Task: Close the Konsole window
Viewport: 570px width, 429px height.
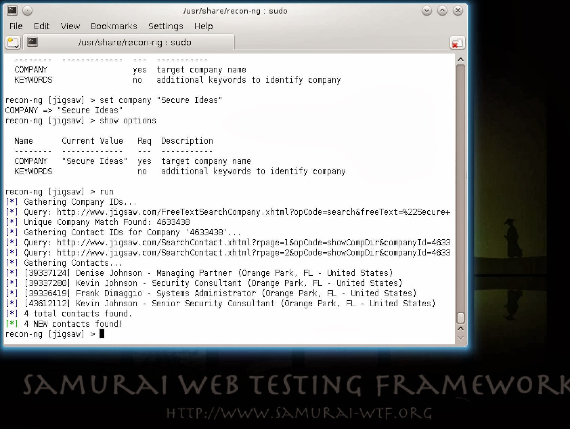Action: click(458, 11)
